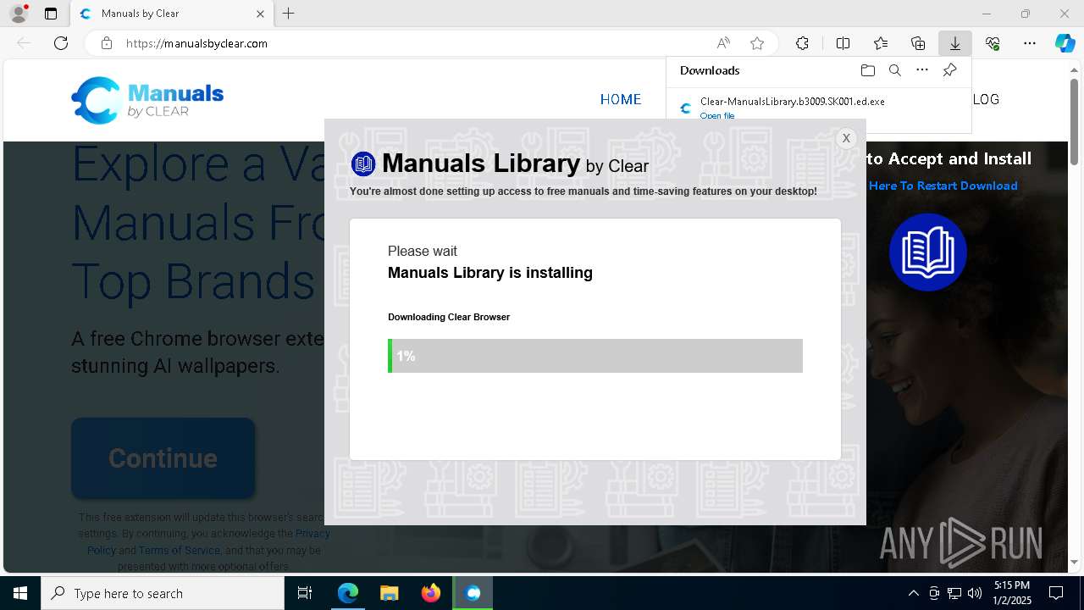Viewport: 1084px width, 610px height.
Task: Open the Edge profile avatar icon
Action: 19,14
